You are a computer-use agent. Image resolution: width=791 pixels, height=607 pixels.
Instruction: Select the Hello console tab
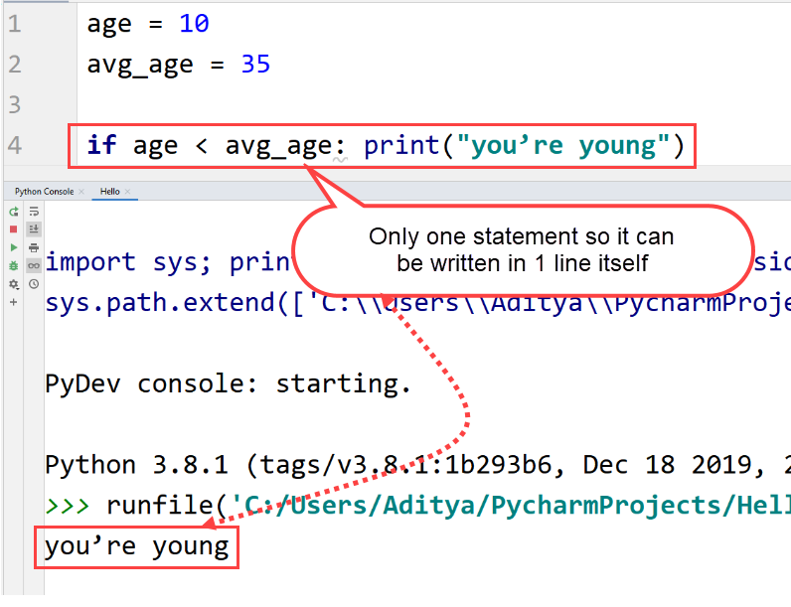[x=109, y=192]
